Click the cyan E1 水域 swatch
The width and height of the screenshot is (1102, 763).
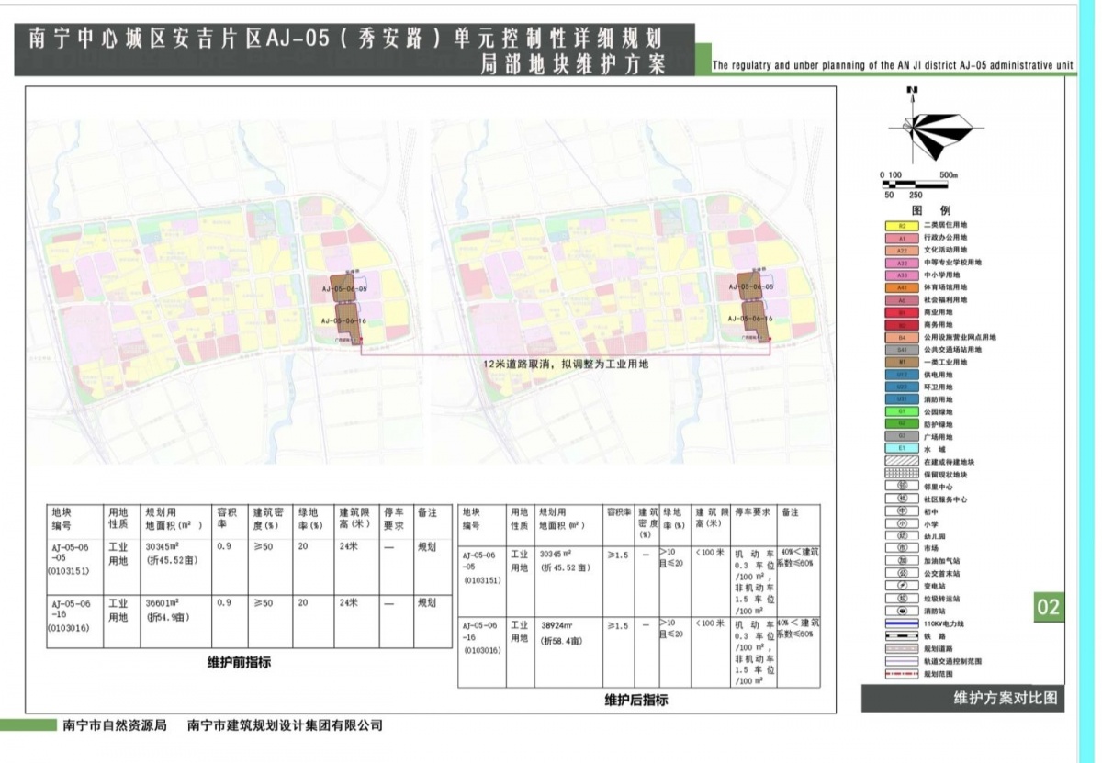click(x=902, y=448)
